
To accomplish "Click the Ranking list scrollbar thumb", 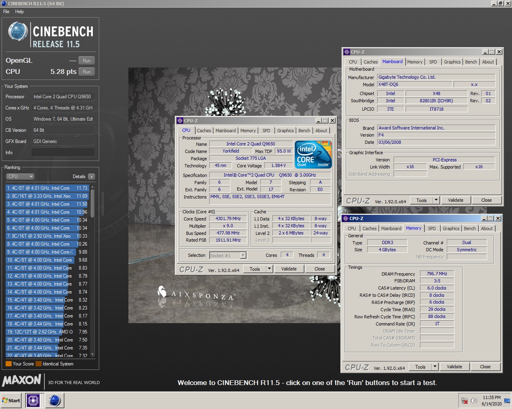I will [93, 203].
